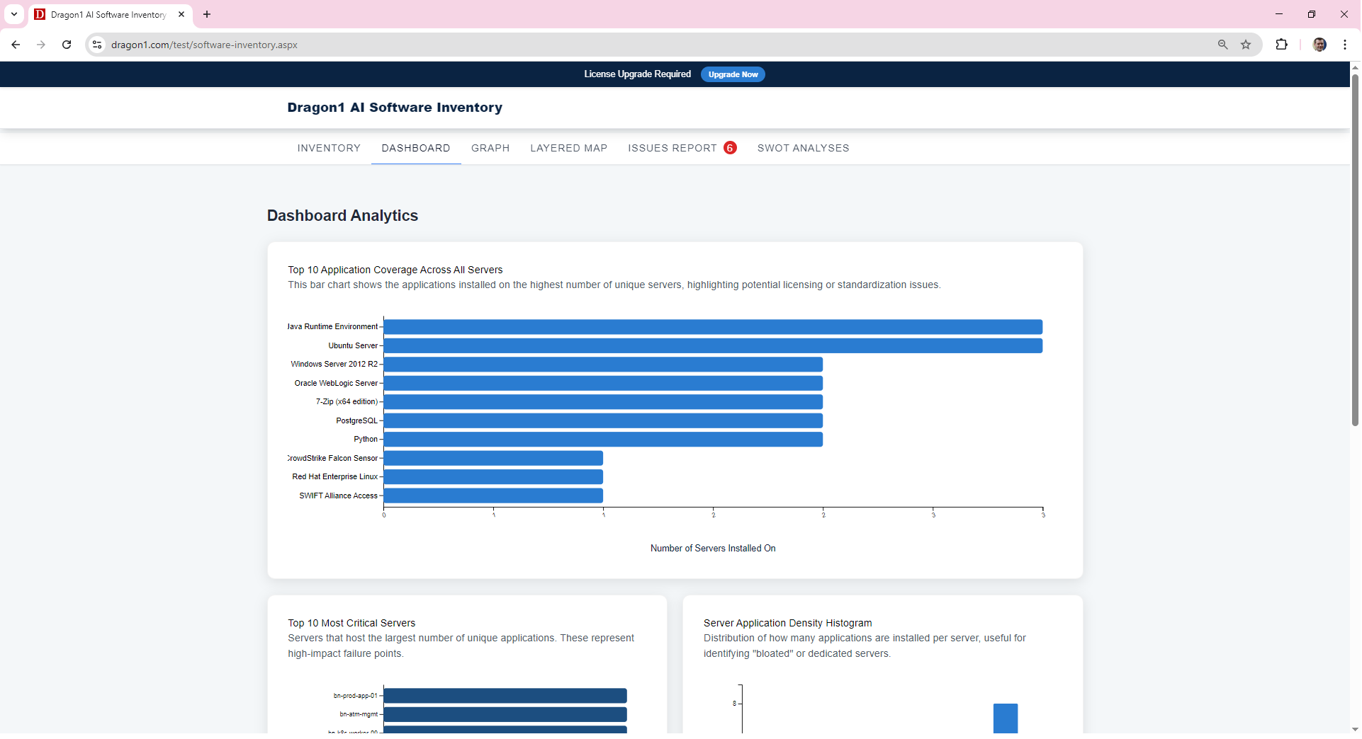Open the Chrome three-dot menu
The height and width of the screenshot is (739, 1362).
(1346, 44)
